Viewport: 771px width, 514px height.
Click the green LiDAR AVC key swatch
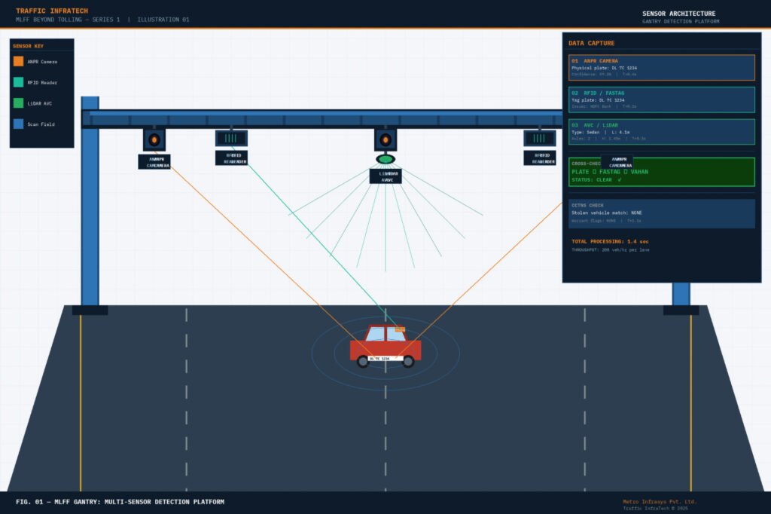coord(19,103)
